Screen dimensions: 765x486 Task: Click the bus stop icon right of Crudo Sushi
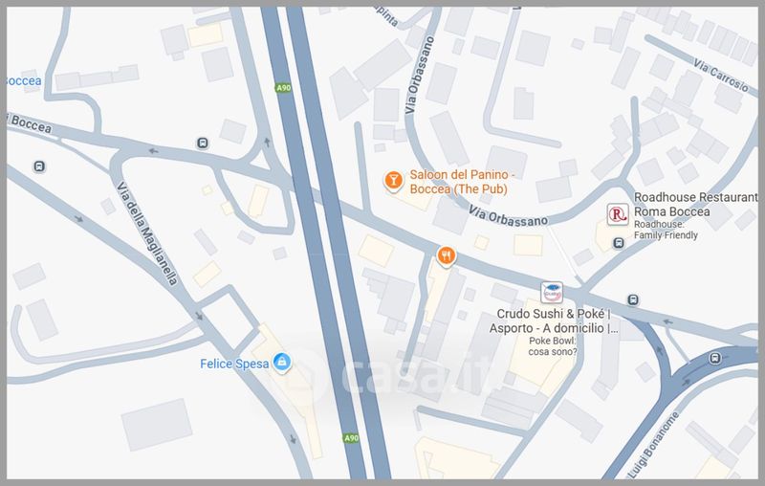(633, 299)
